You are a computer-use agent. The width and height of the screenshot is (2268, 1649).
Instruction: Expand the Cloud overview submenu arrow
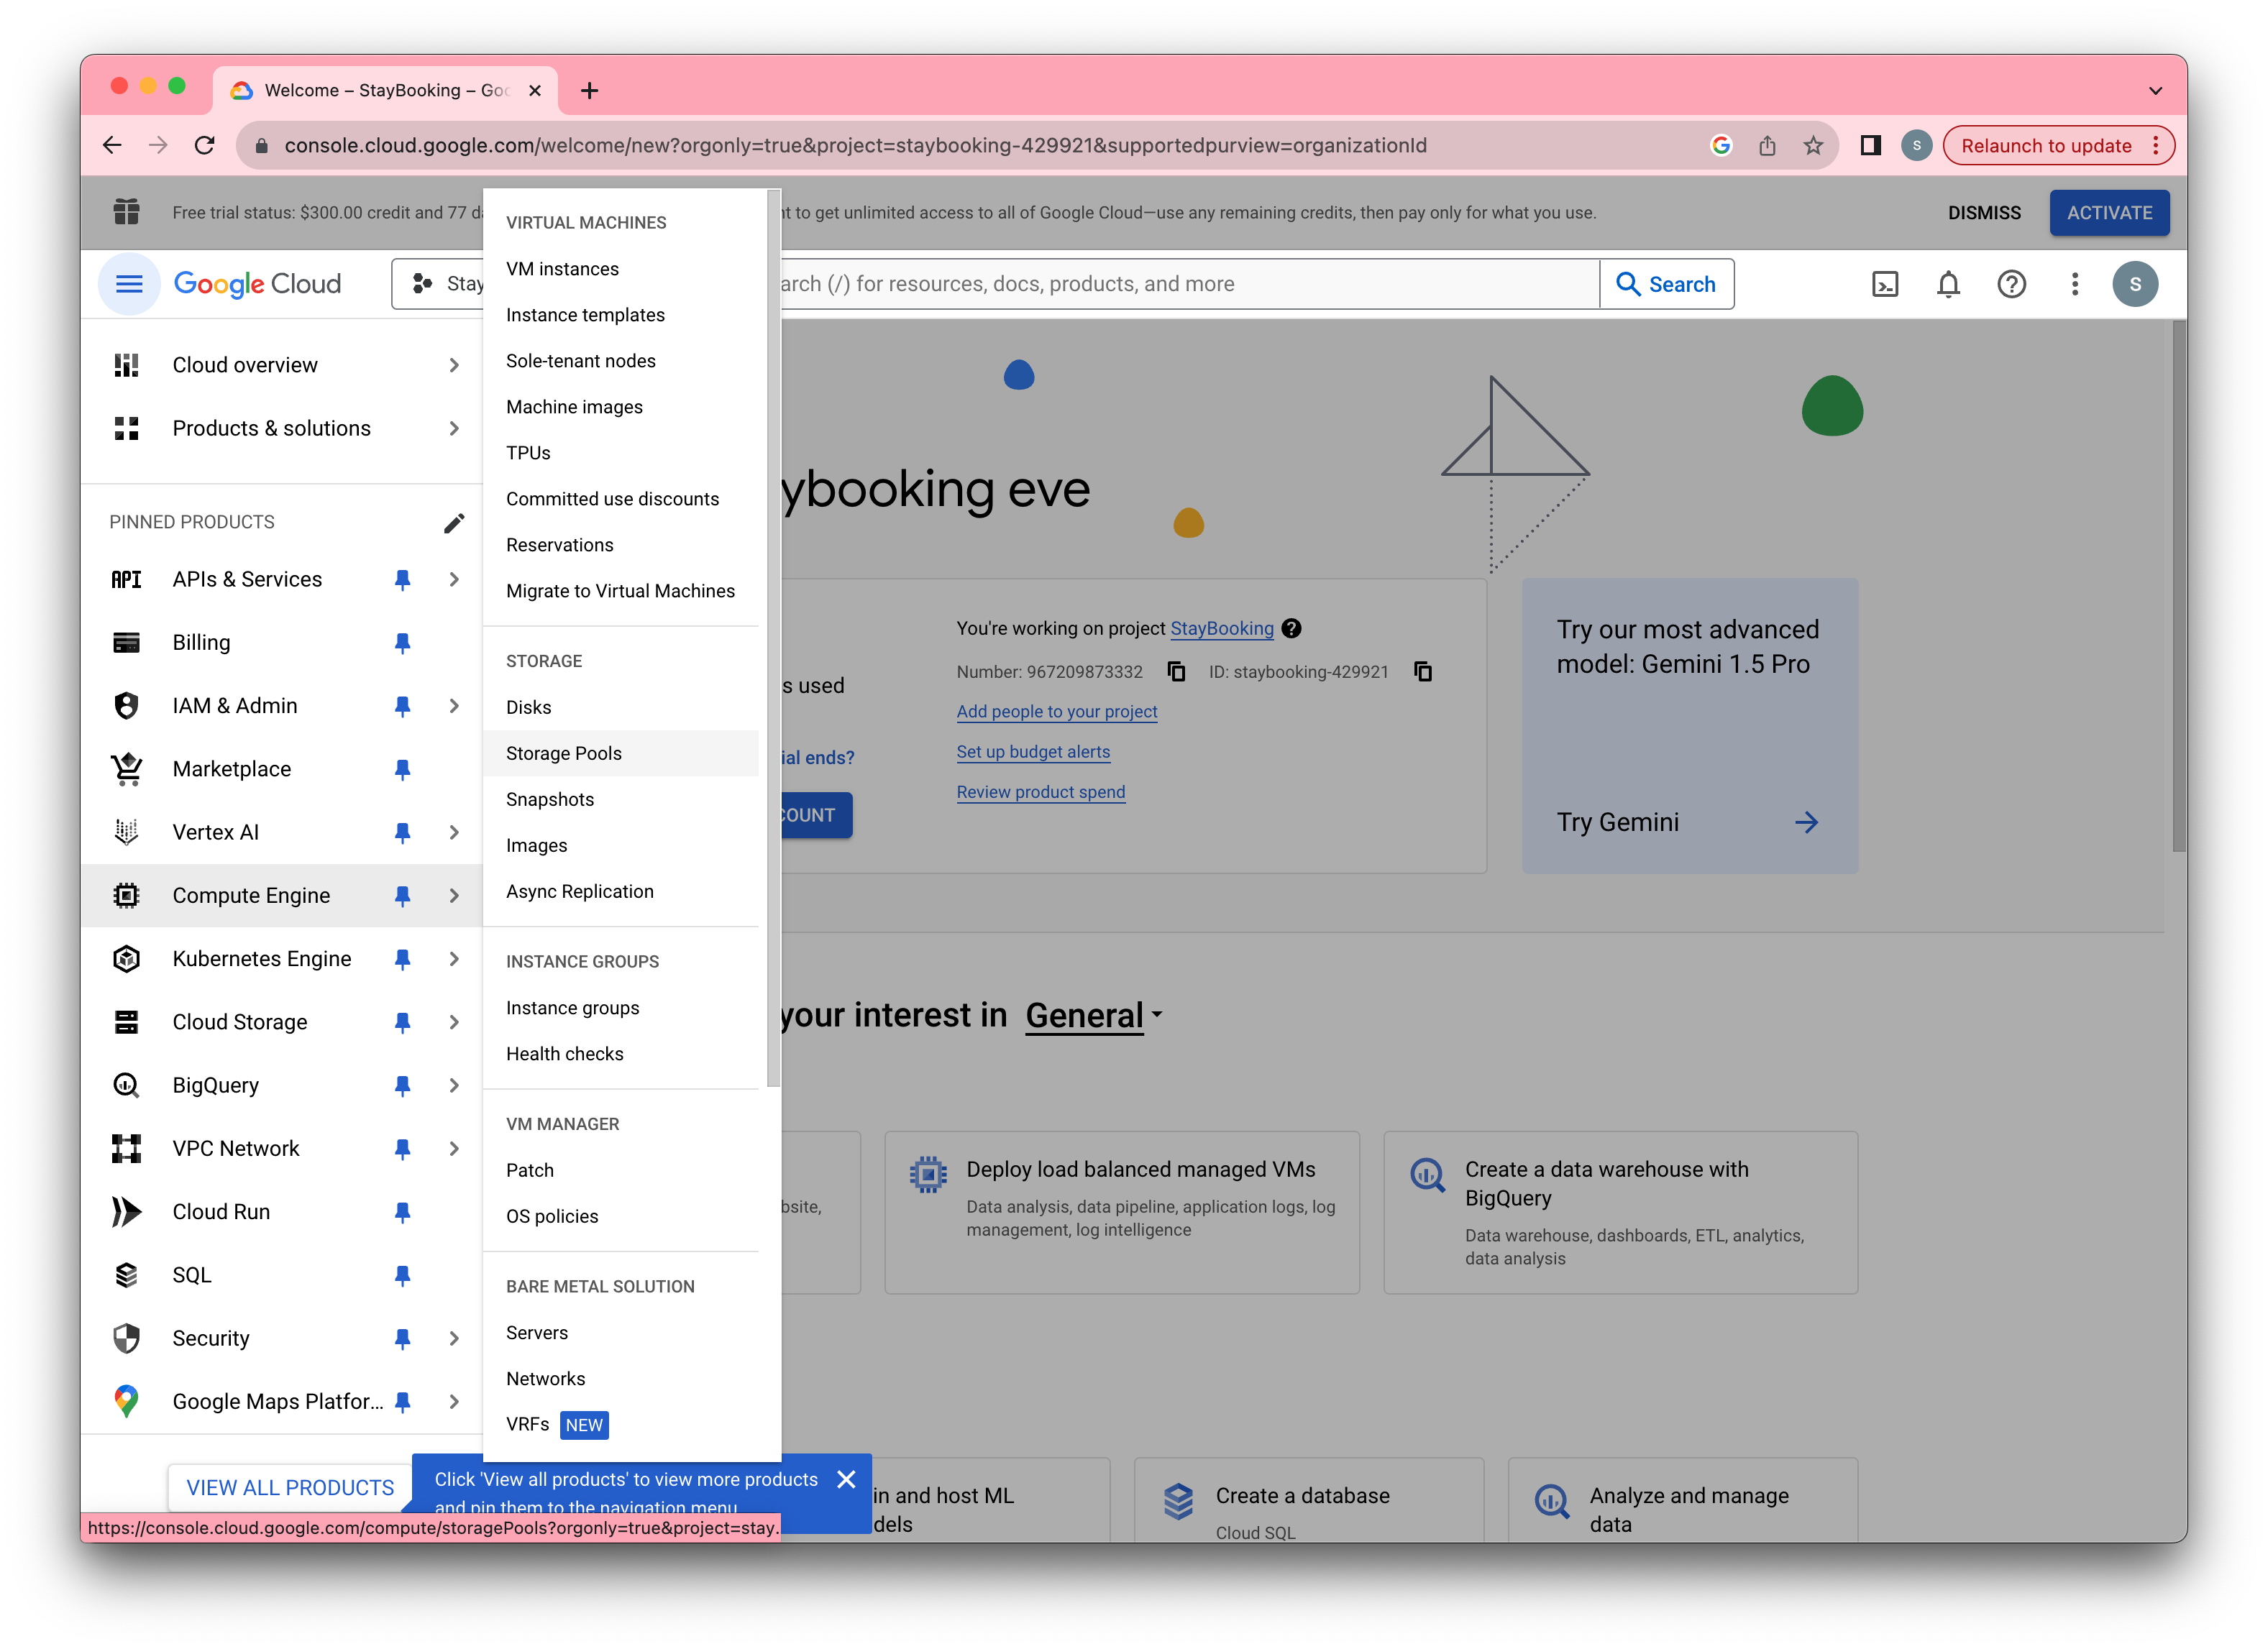pos(454,366)
